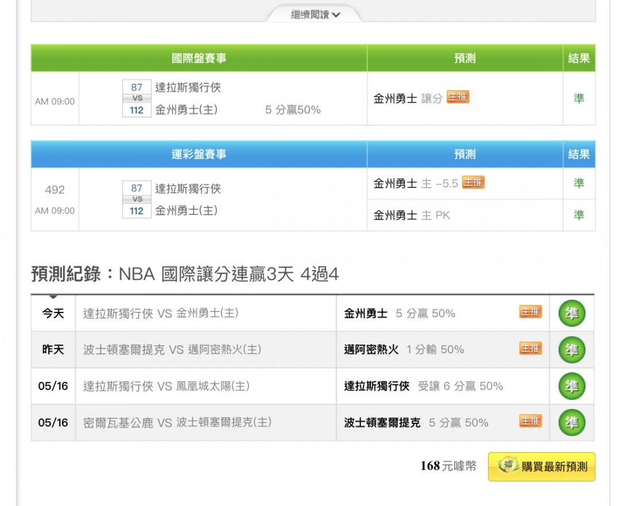Select the 今天 date cell

tap(53, 314)
